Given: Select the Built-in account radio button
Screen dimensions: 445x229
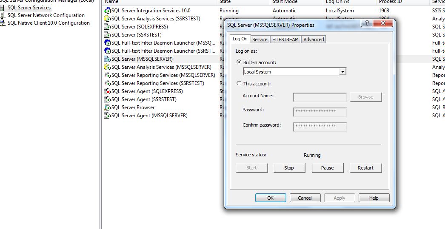Looking at the screenshot, I should 239,62.
